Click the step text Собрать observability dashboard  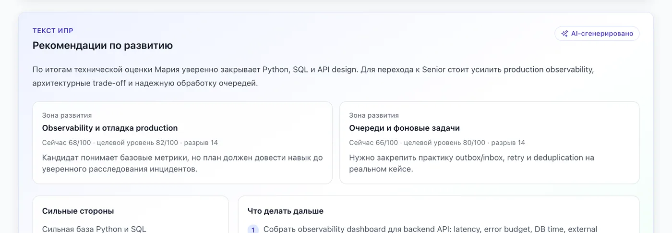[431, 229]
